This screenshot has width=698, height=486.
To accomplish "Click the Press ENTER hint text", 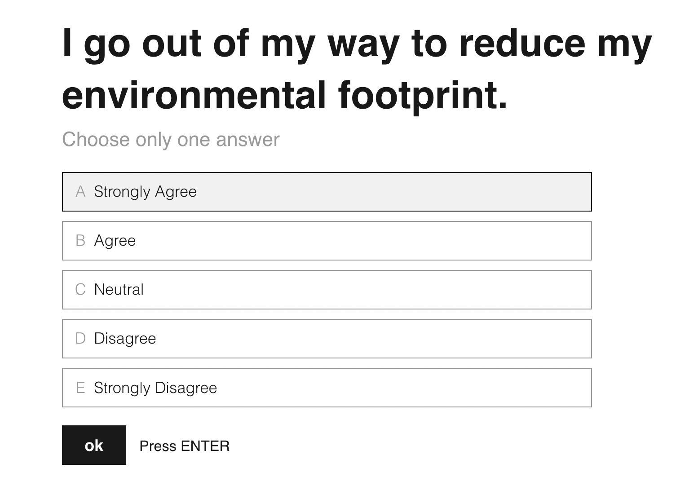I will 185,446.
